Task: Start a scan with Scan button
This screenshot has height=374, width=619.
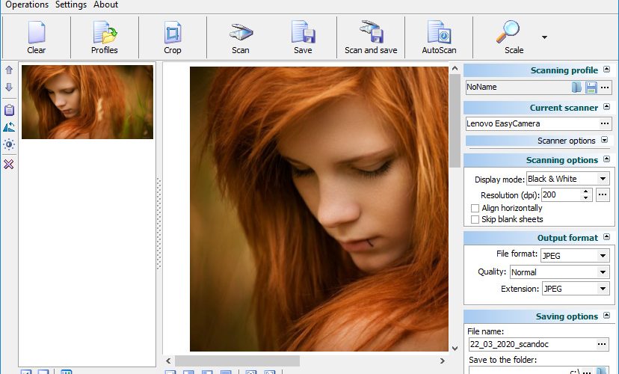Action: pyautogui.click(x=241, y=37)
